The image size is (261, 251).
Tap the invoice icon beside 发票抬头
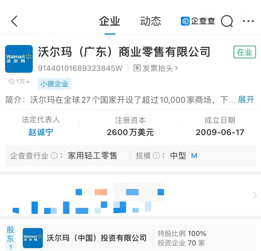coord(137,68)
